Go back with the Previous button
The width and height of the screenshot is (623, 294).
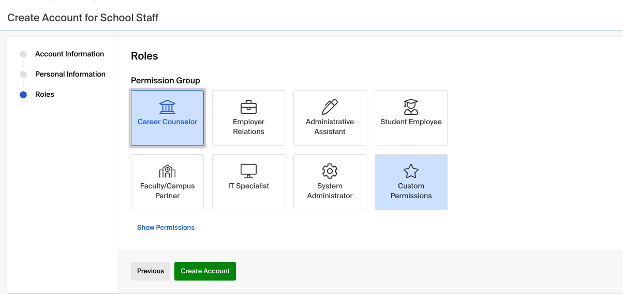point(151,271)
